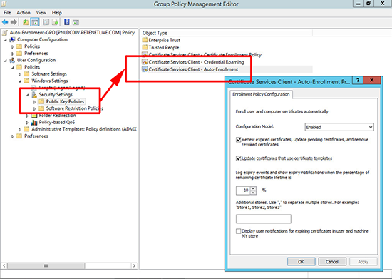Viewport: 392px width, 279px height.
Task: Toggle the Show/Hide Action Pane icon
Action: pyautogui.click(x=76, y=22)
